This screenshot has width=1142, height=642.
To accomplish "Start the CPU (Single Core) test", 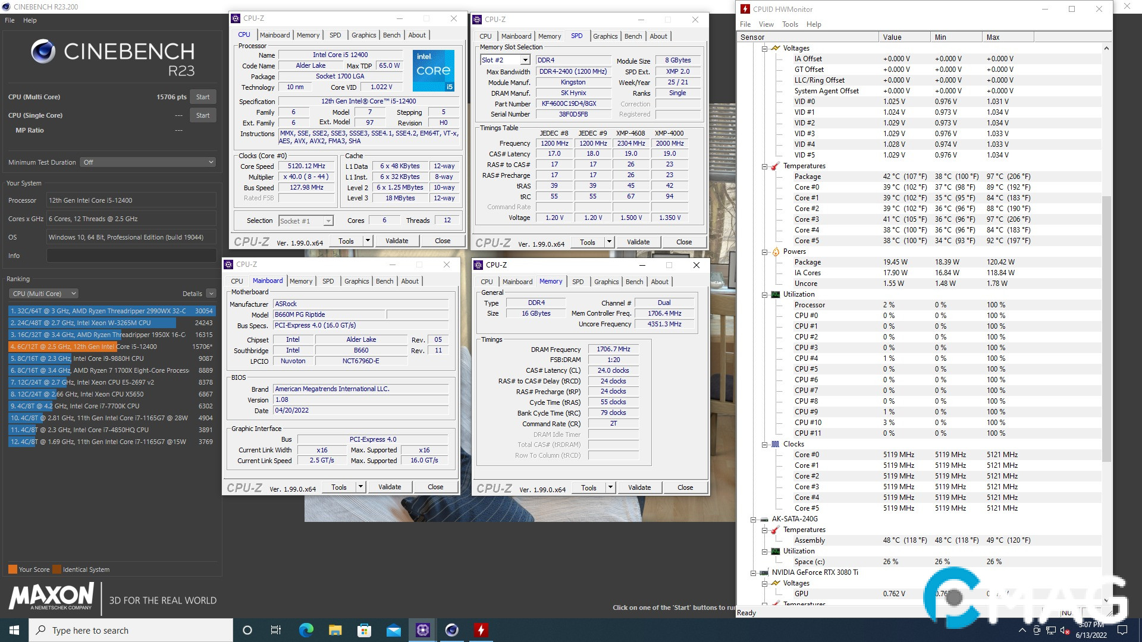I will point(203,115).
